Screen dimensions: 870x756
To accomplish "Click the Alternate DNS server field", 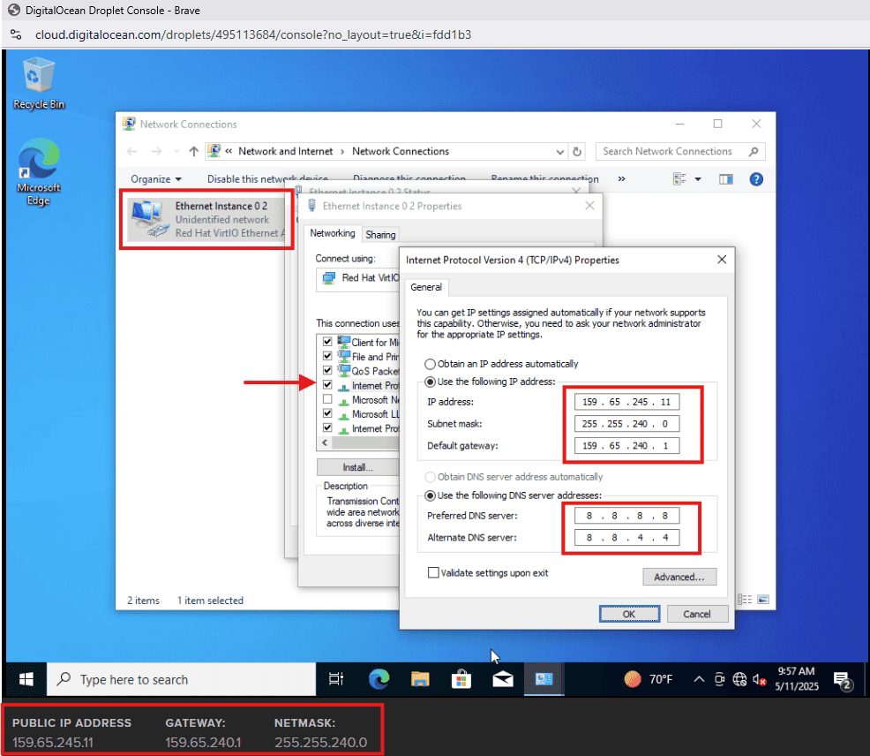I will 627,537.
